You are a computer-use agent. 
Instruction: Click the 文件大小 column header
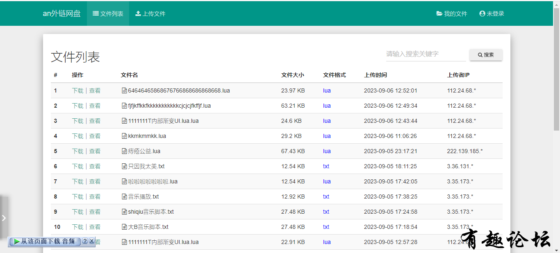point(293,75)
